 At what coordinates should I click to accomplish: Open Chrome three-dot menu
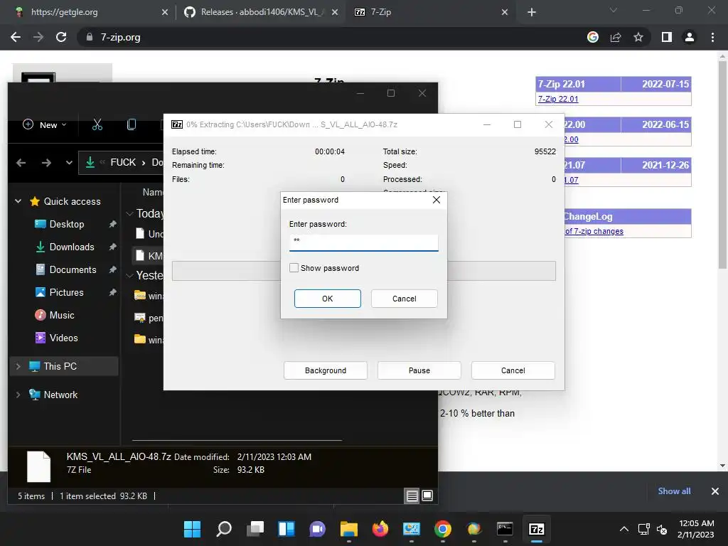(712, 37)
